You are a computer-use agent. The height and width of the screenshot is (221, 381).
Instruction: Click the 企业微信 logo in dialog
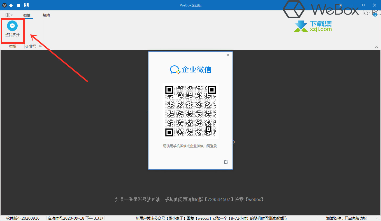(190, 70)
